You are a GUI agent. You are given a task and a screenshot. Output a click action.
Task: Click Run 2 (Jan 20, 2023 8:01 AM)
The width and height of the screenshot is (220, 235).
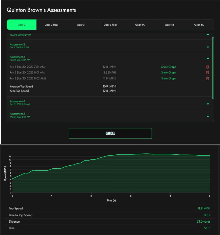(x=28, y=73)
